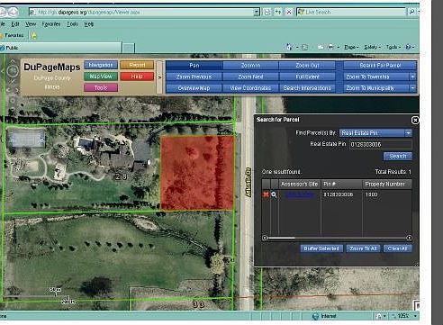443x325 pixels.
Task: Click the Buffer Selected button
Action: coord(321,248)
